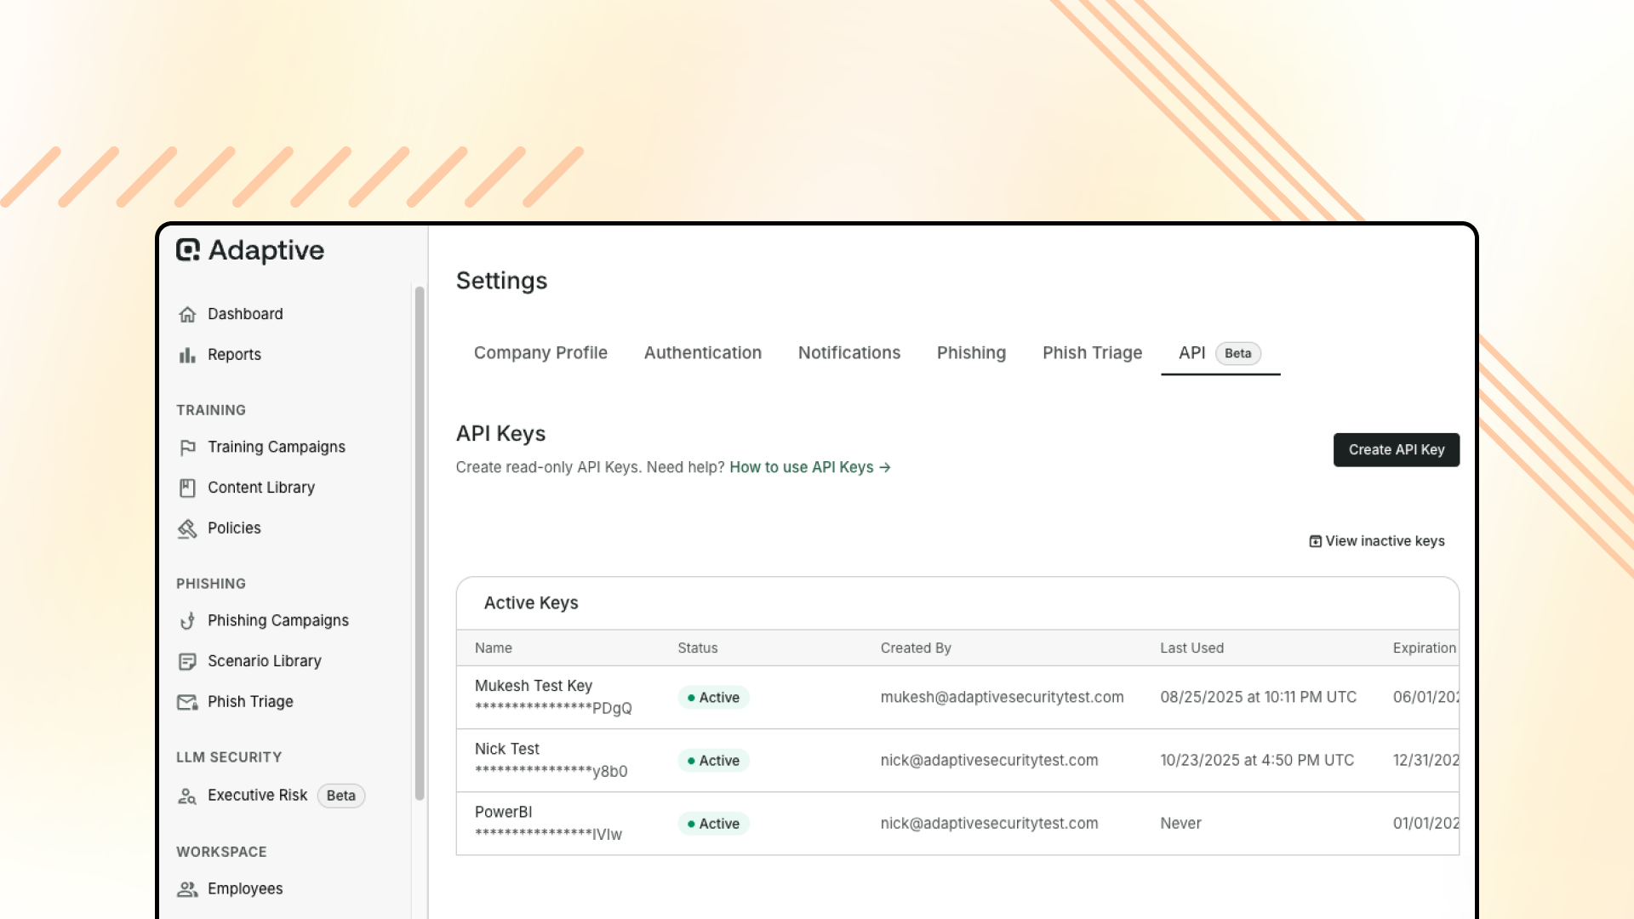Open Scenario Library icon
This screenshot has width=1634, height=919.
187,661
